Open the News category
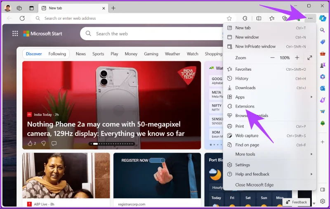The image size is (330, 209). [x=81, y=54]
